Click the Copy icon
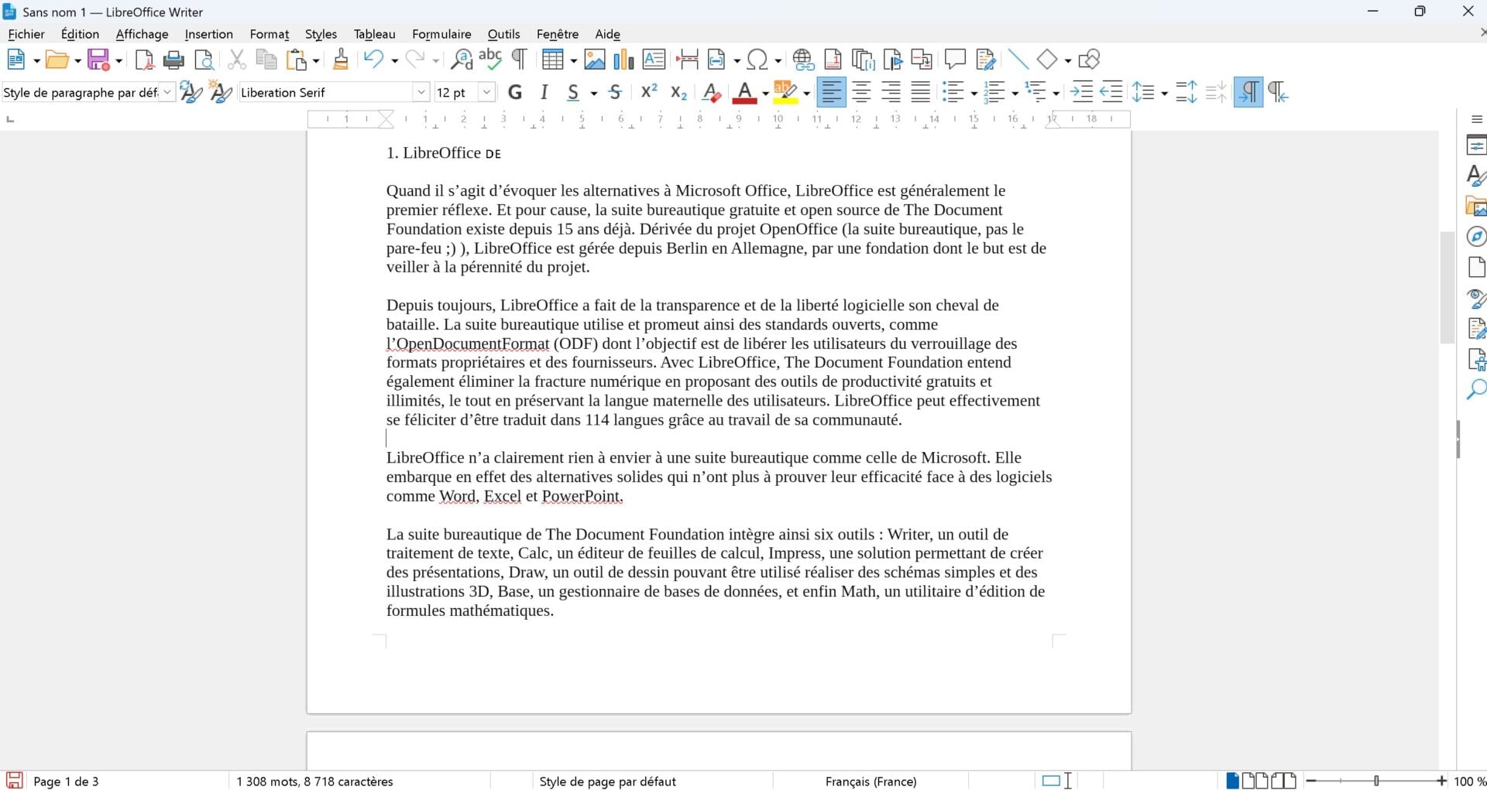The height and width of the screenshot is (790, 1487). tap(266, 60)
